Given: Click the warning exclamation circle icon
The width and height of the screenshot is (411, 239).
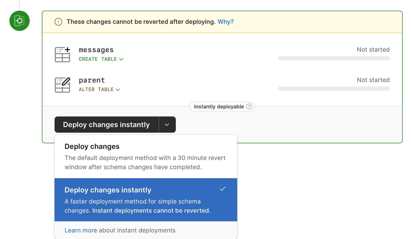Looking at the screenshot, I should 58,22.
